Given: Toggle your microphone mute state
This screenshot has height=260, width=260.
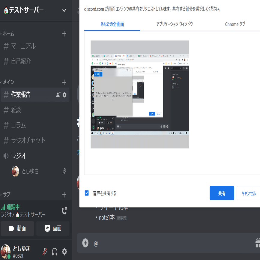Looking at the screenshot, I should pos(44,251).
